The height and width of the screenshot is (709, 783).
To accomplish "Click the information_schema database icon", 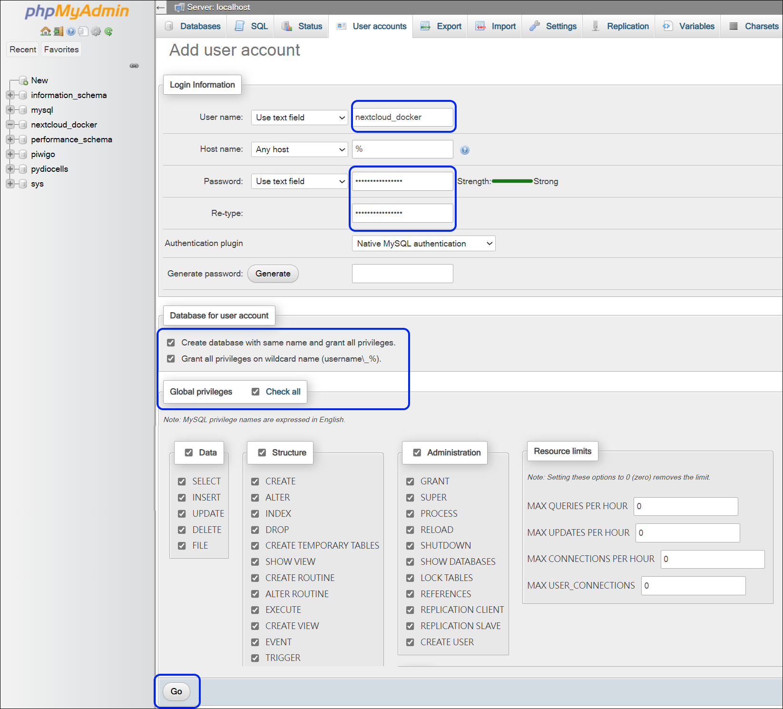I will click(x=22, y=95).
